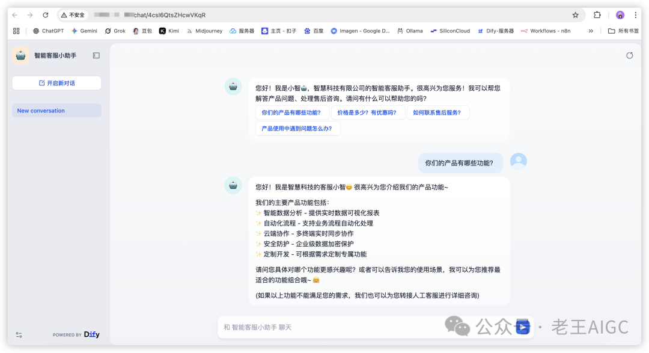Open the Kimi bookmark
The width and height of the screenshot is (649, 353).
point(169,31)
